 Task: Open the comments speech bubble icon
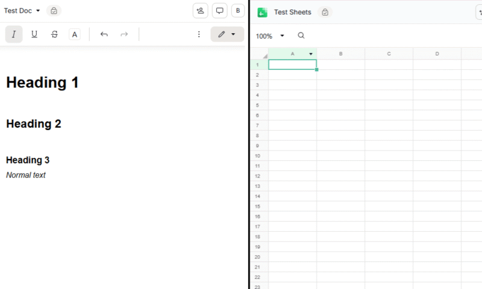[x=220, y=11]
